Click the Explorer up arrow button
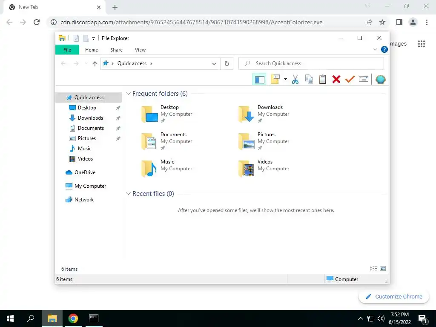This screenshot has height=327, width=436. click(x=95, y=64)
